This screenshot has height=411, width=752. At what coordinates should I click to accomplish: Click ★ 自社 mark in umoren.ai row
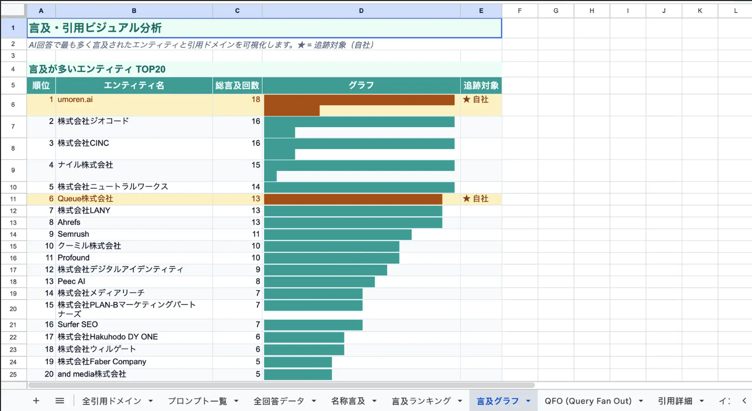click(x=476, y=100)
